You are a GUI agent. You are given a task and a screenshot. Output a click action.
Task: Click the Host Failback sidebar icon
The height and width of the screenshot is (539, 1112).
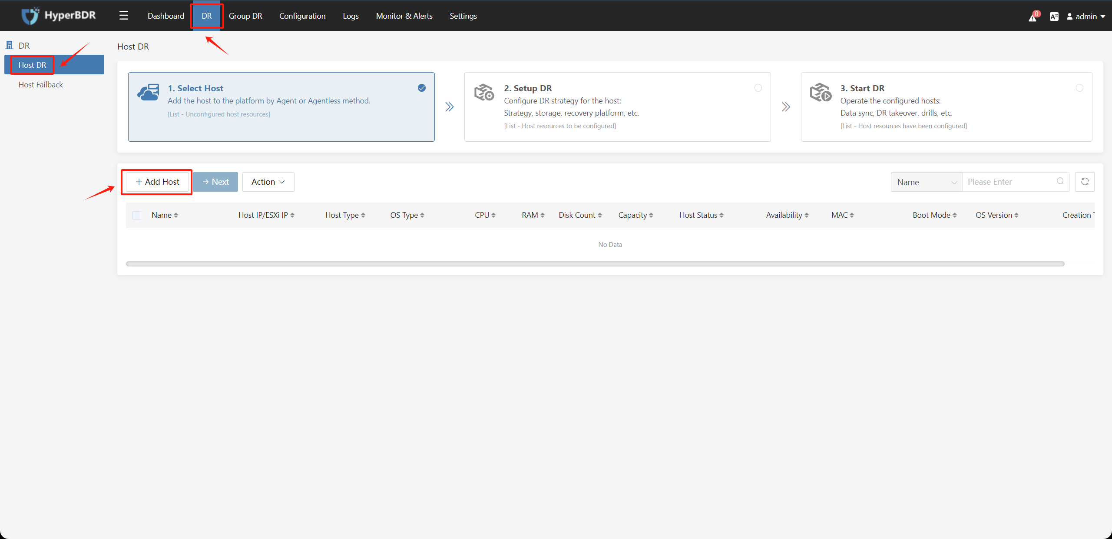[x=40, y=84]
